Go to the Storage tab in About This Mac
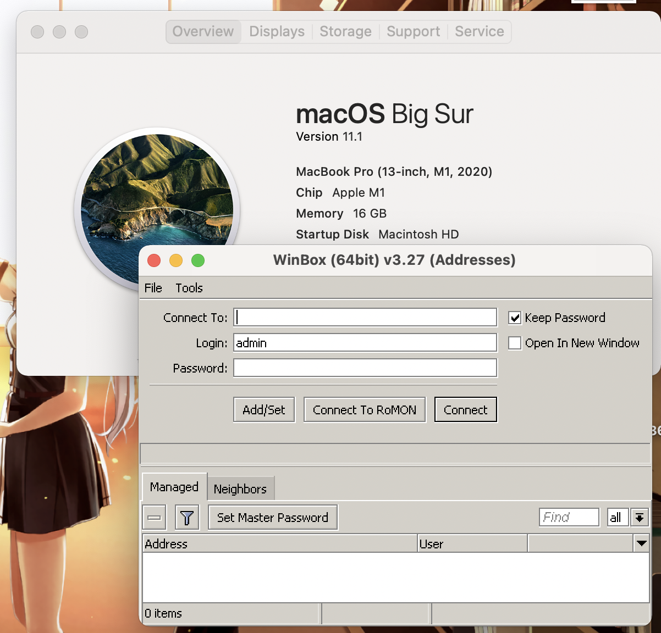The width and height of the screenshot is (661, 633). (x=345, y=31)
